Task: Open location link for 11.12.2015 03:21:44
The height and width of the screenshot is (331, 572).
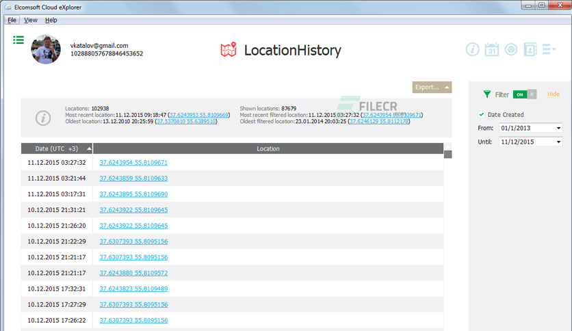Action: tap(133, 178)
